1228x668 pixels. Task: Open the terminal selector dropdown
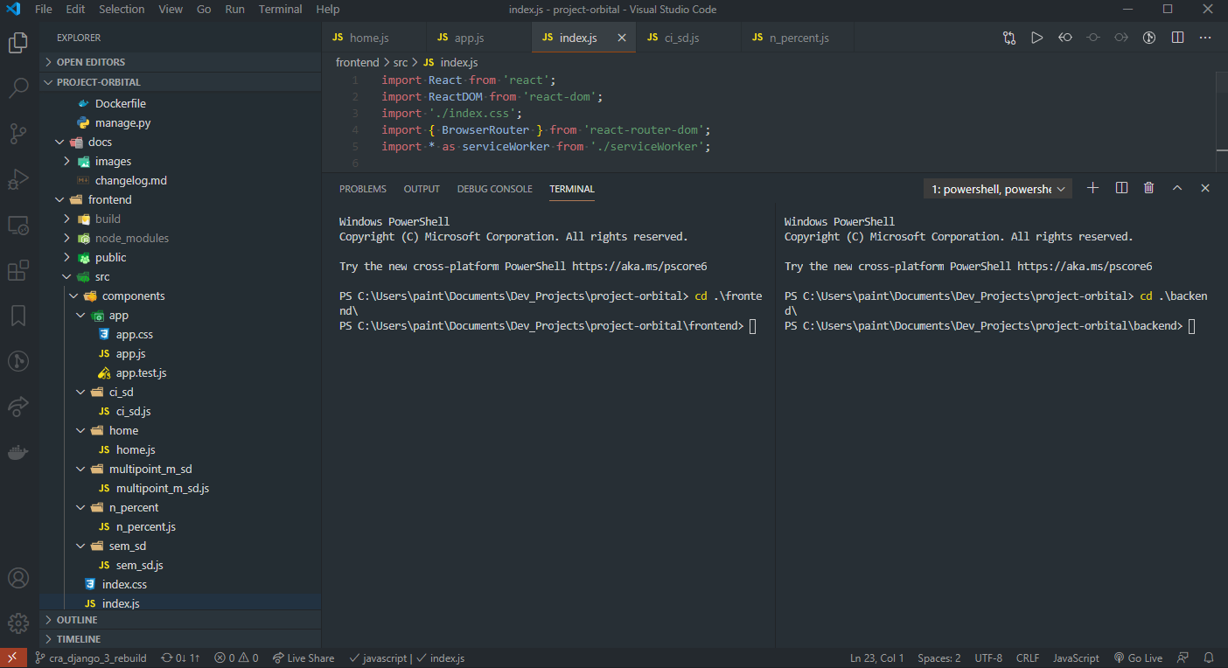coord(998,189)
